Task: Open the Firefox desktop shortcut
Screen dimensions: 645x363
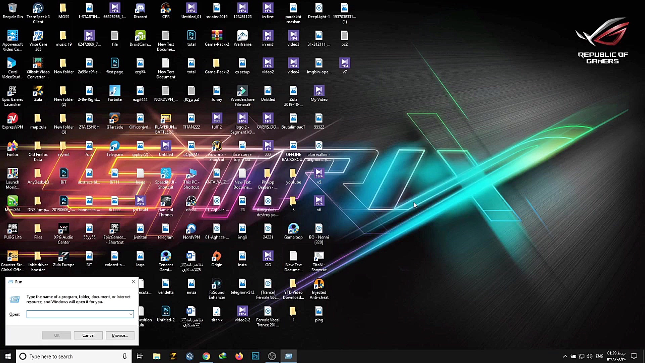Action: 12,146
